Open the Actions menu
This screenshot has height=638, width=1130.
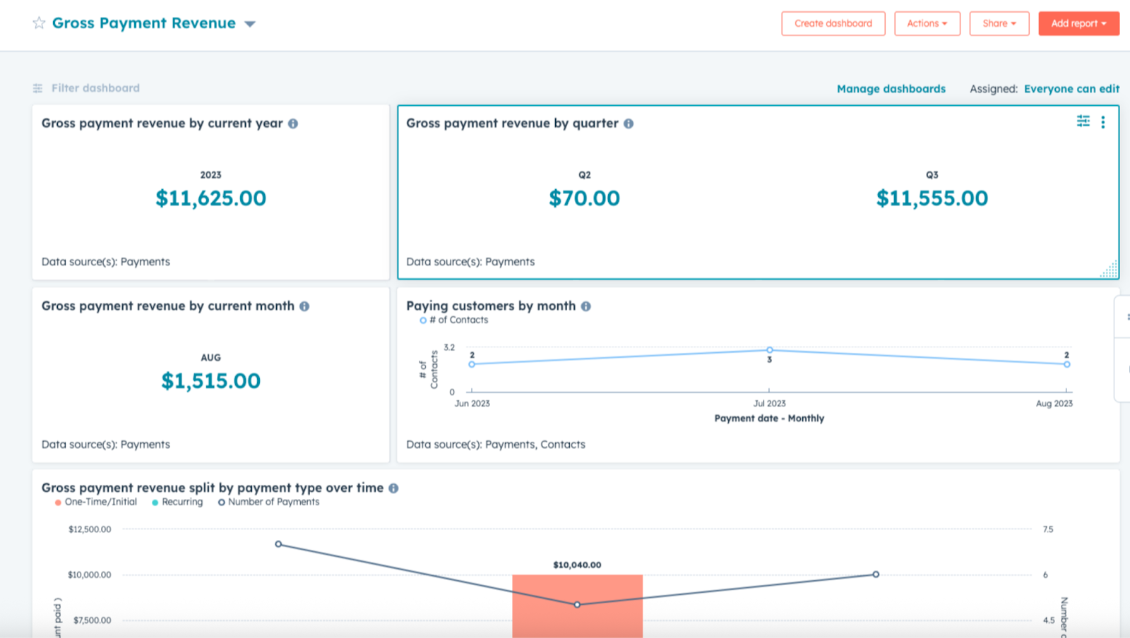click(x=927, y=23)
